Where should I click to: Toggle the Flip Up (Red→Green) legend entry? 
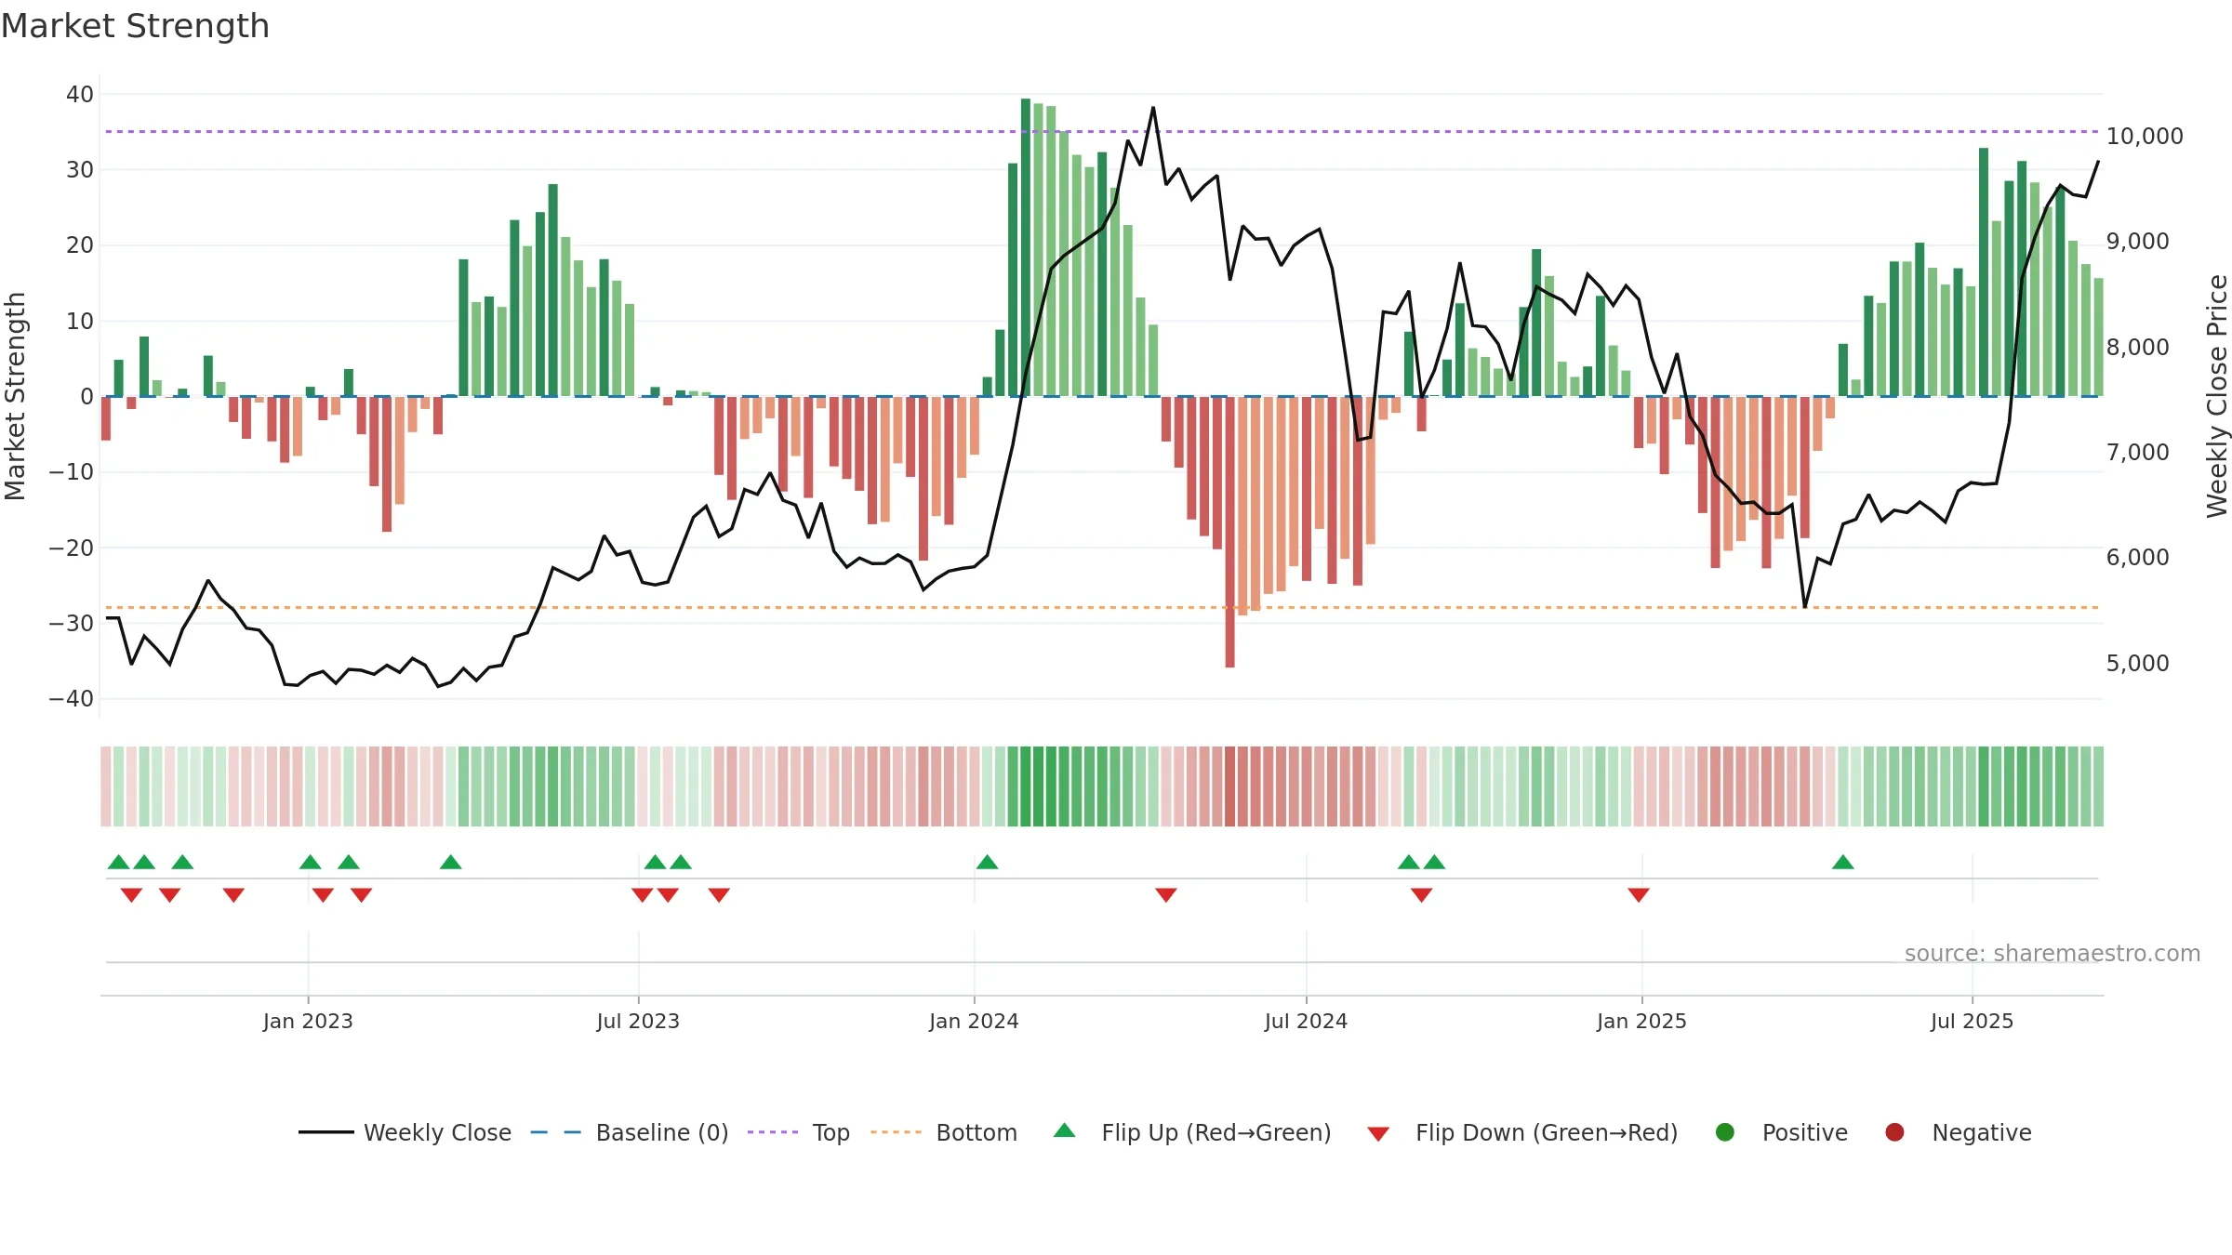pyautogui.click(x=1192, y=1132)
